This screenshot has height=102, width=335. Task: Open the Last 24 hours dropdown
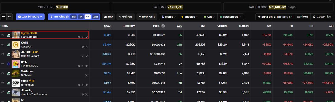(x=30, y=17)
